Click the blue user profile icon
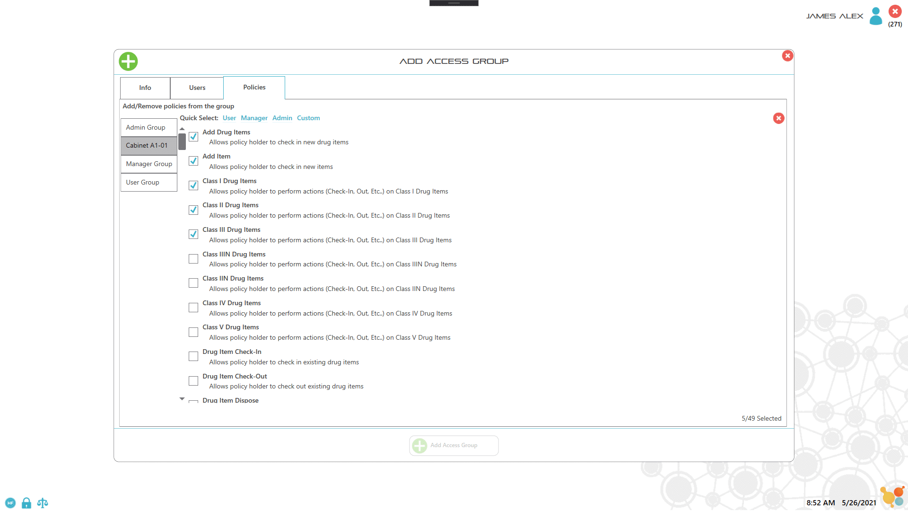908x511 pixels. point(875,16)
